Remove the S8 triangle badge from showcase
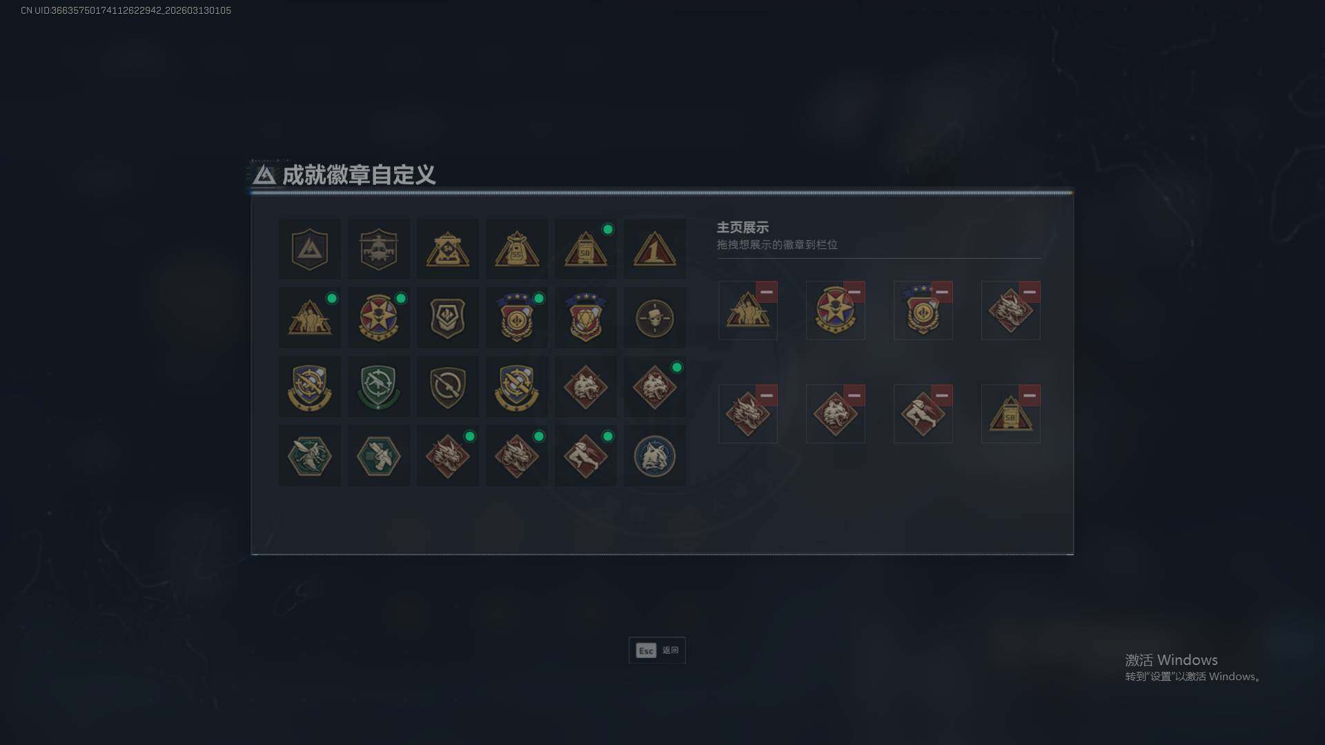The width and height of the screenshot is (1325, 745). [x=1029, y=395]
